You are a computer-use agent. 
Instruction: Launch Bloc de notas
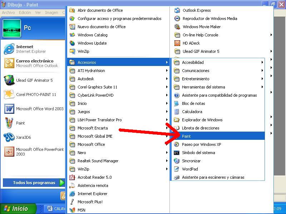218,103
